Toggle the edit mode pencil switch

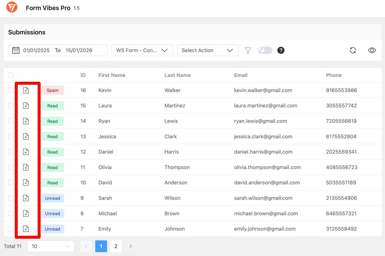point(265,50)
